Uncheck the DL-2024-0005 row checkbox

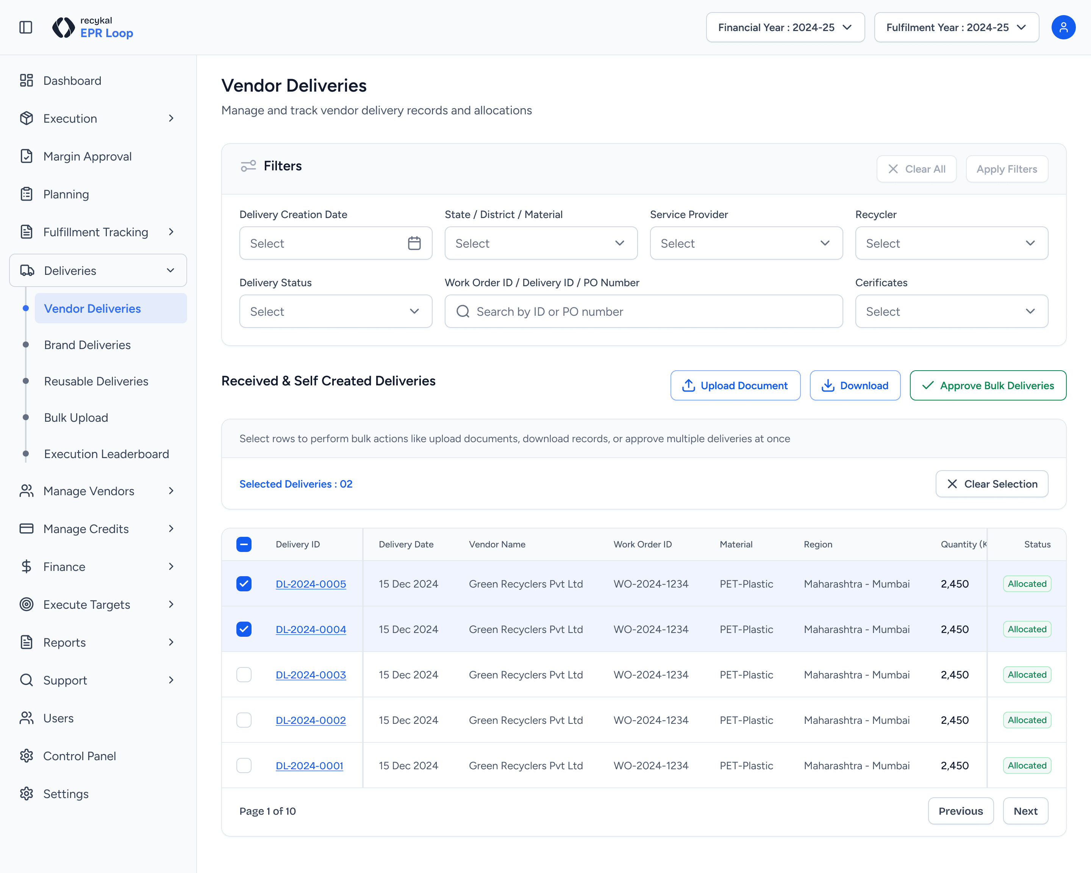point(244,584)
